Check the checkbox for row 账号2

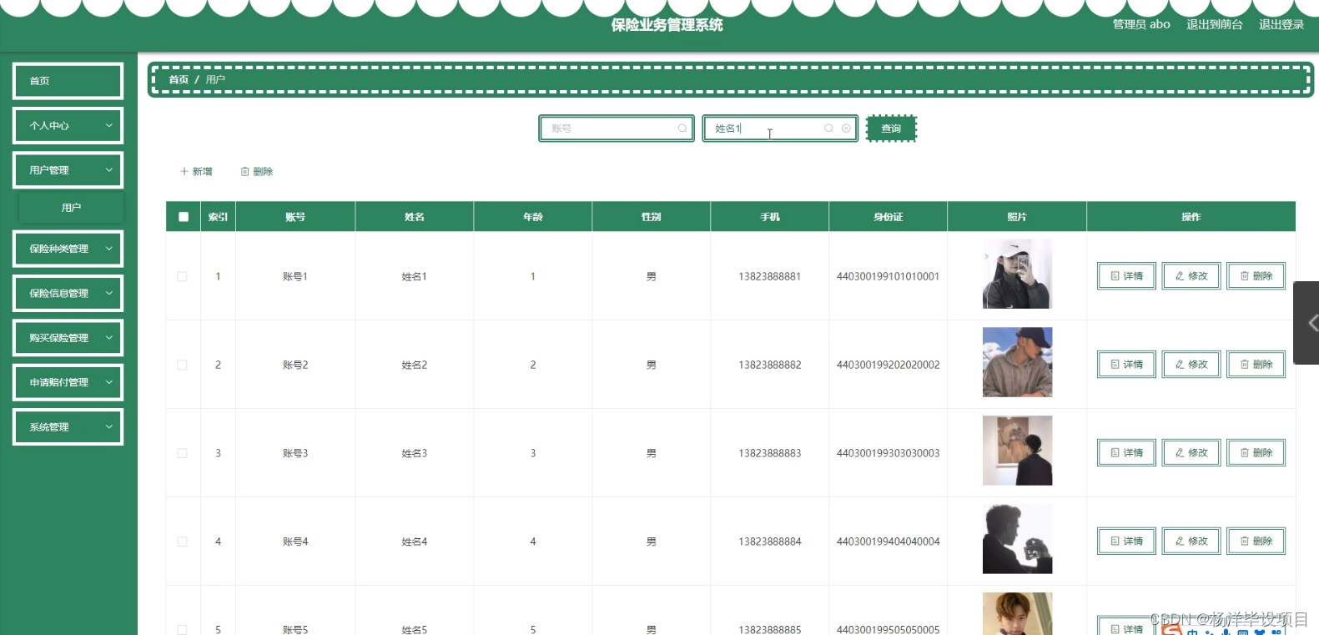click(x=182, y=365)
